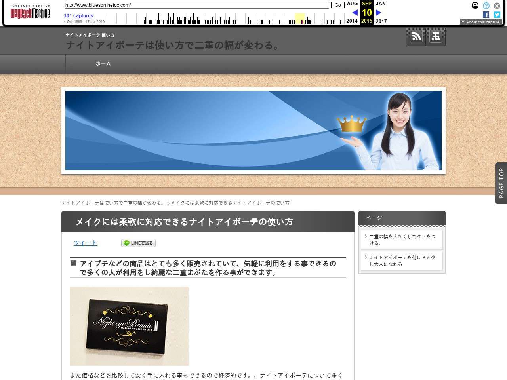
Task: Click the Night eye Beaute product image
Action: coord(129,326)
